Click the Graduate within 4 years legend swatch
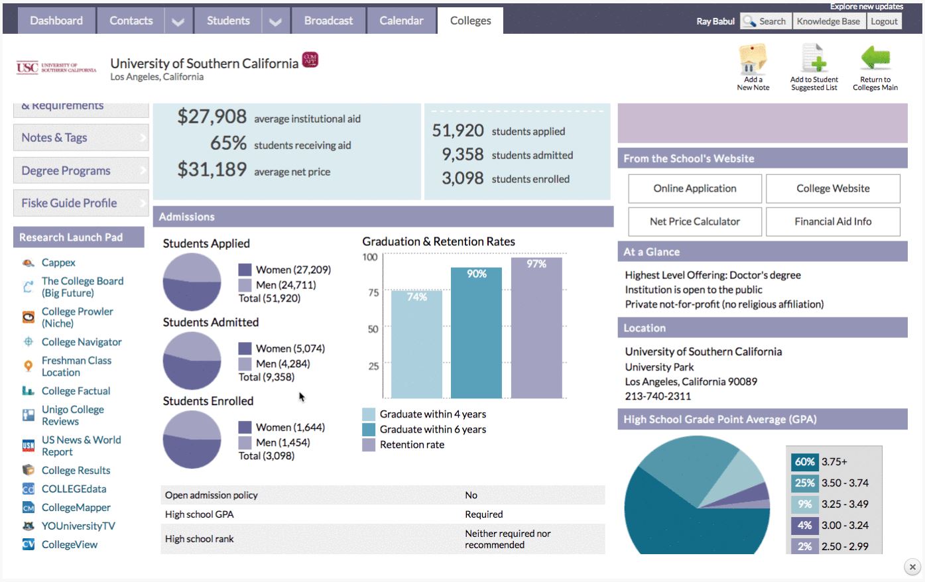925x582 pixels. (x=369, y=414)
